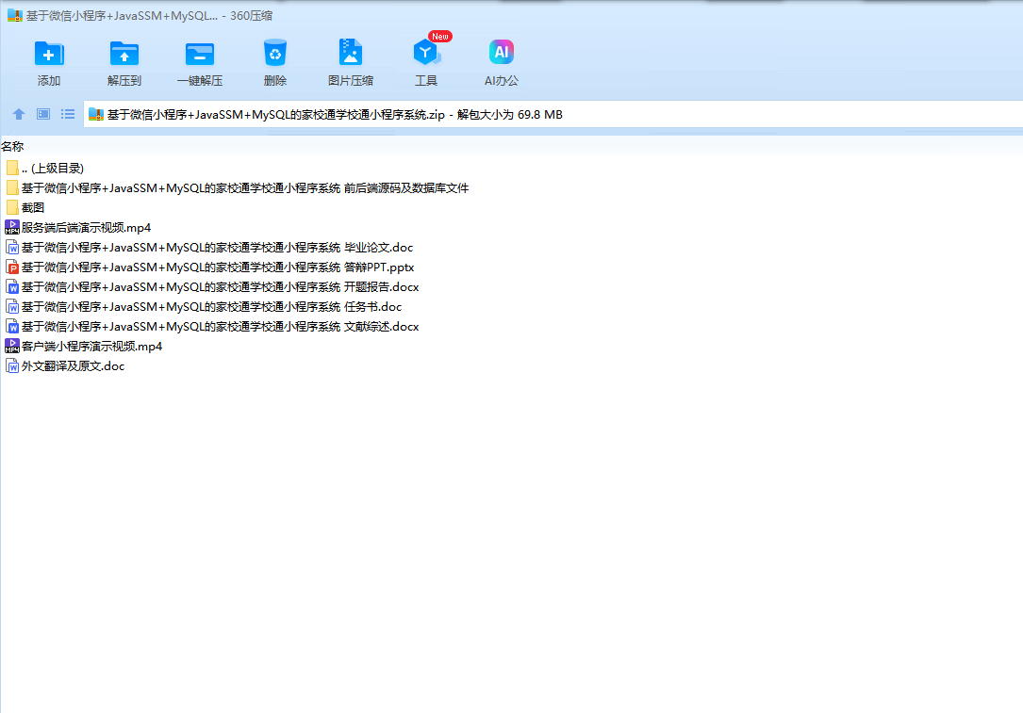
Task: Click Word icon beside 文献综述.docx
Action: 11,327
